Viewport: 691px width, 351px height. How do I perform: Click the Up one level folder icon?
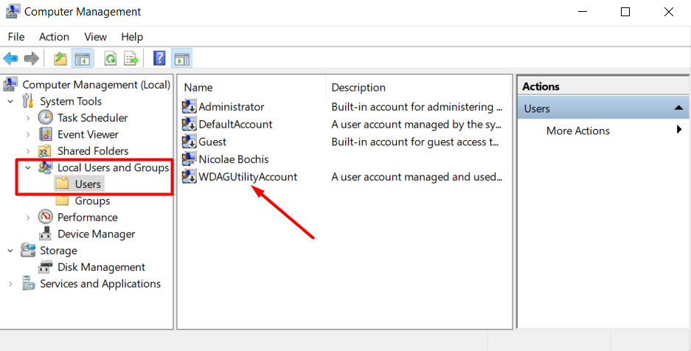click(x=60, y=58)
